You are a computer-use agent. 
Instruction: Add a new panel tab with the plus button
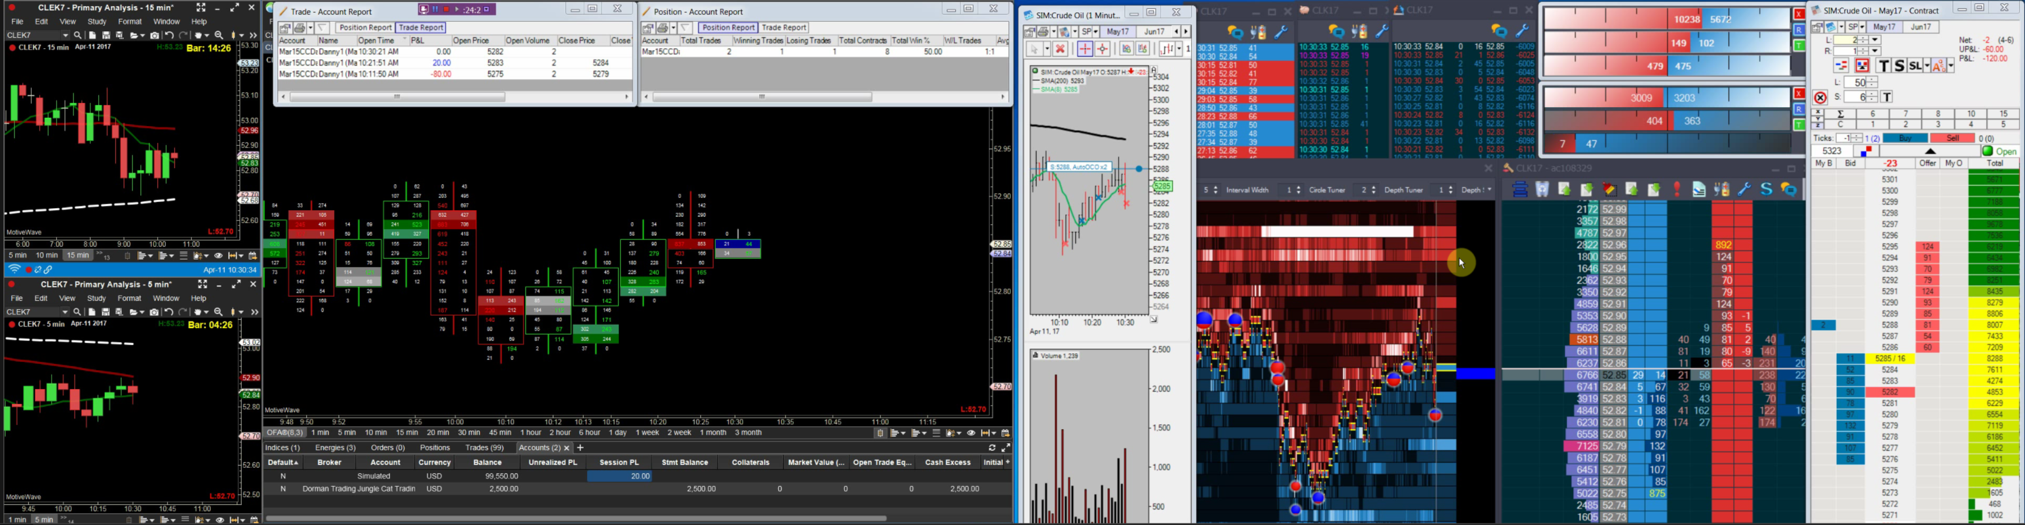580,448
